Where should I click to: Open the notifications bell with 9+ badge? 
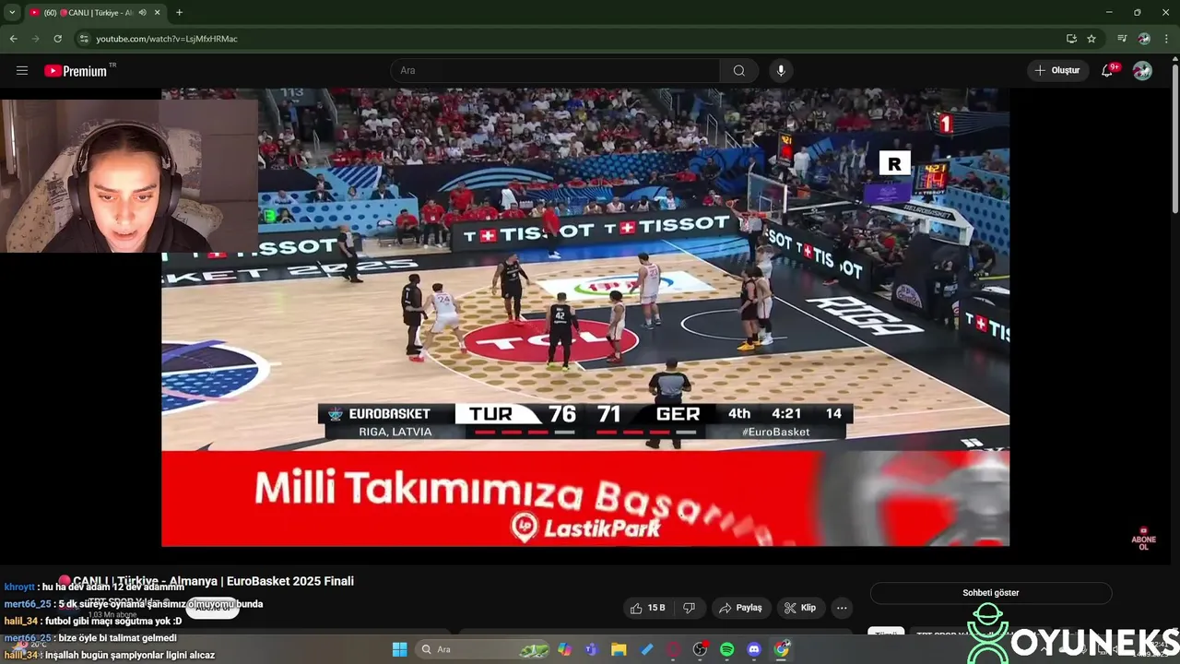pos(1108,70)
